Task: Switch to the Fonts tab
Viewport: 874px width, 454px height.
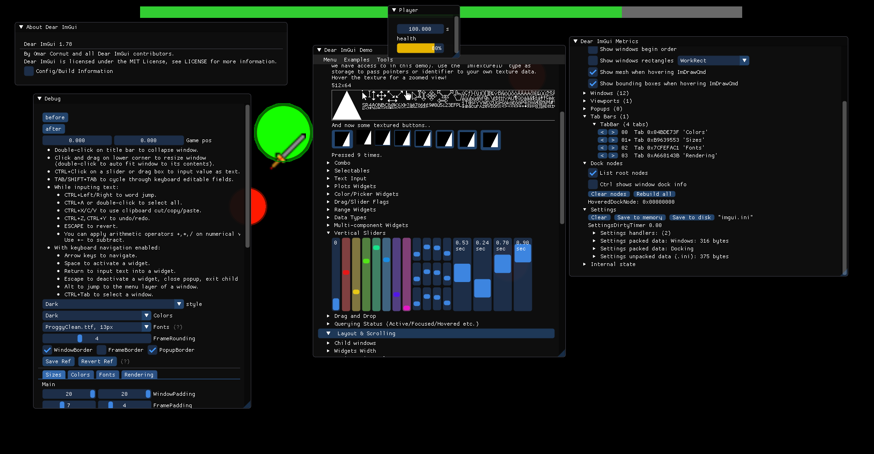Action: tap(107, 375)
